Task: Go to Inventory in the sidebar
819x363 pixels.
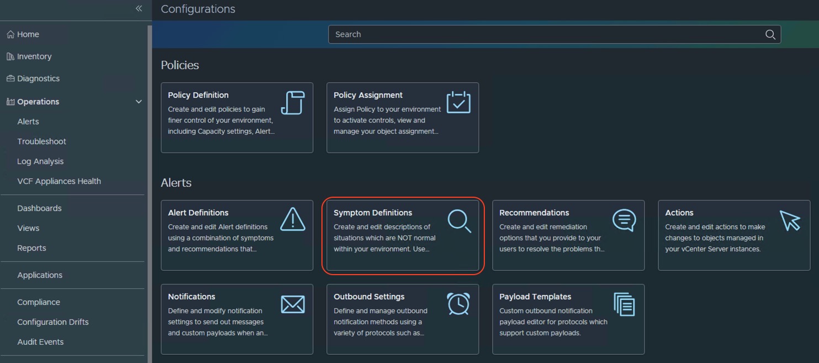Action: pyautogui.click(x=34, y=56)
